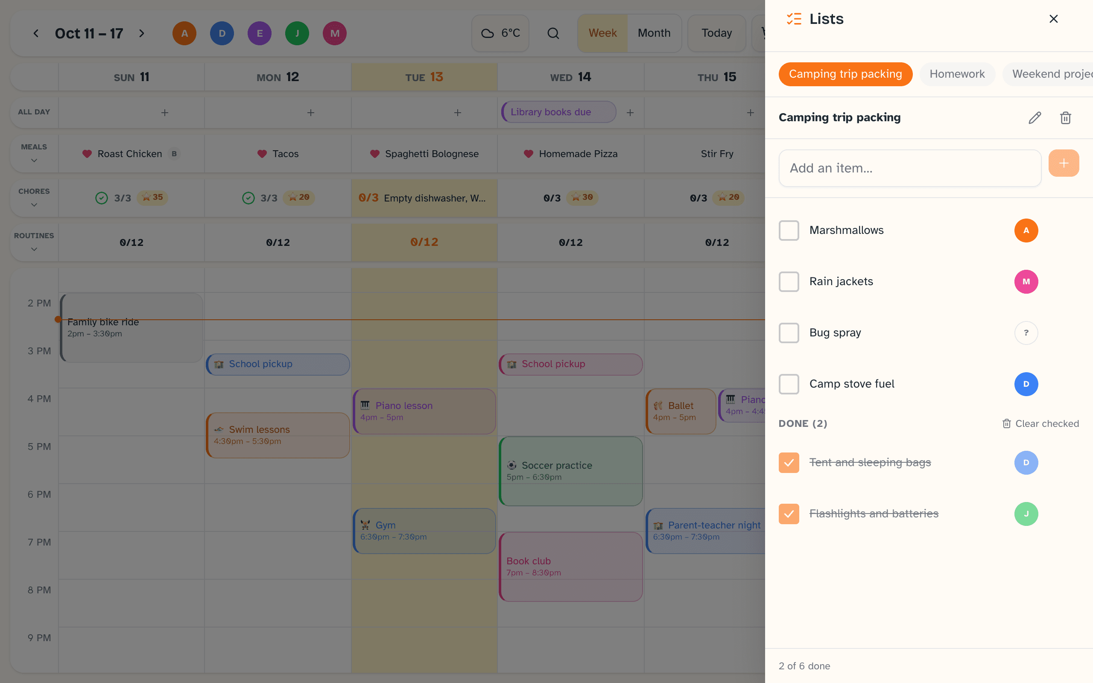Click the Today button

716,33
